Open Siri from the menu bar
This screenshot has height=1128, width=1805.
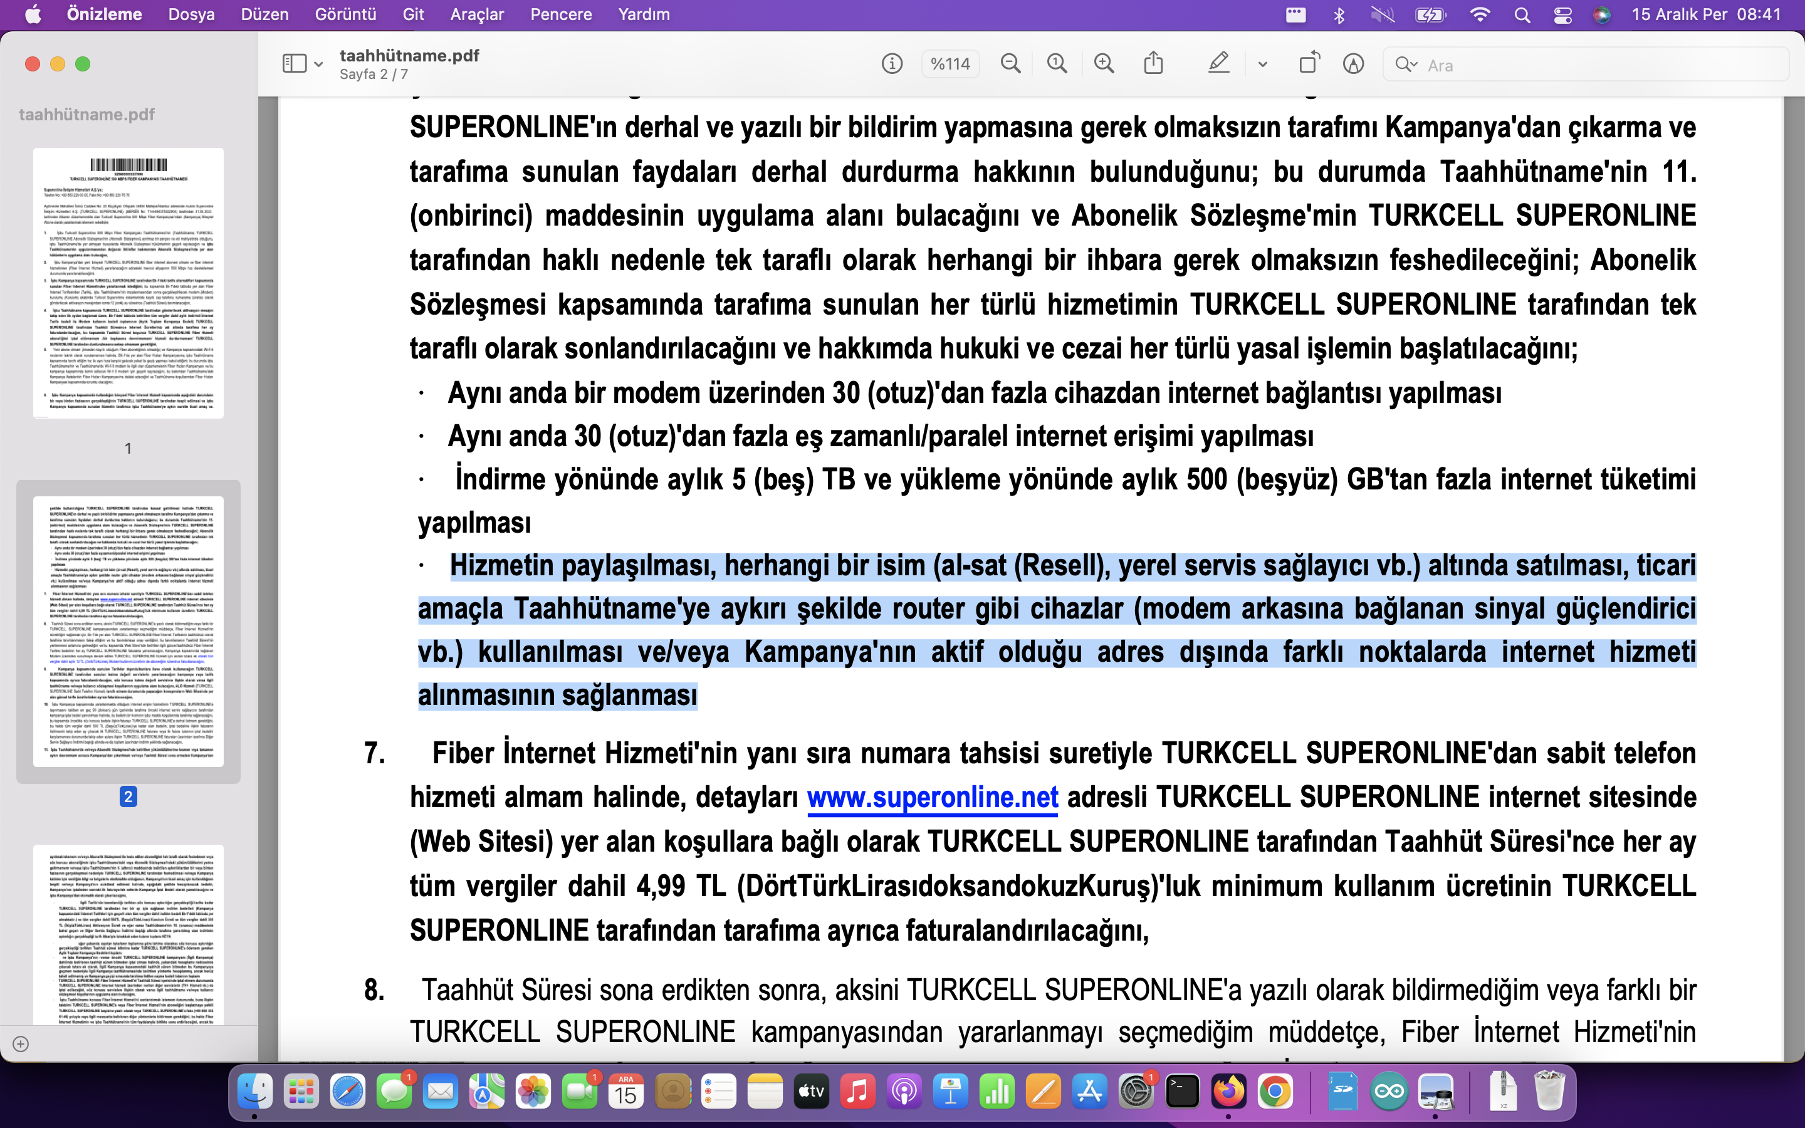(1601, 15)
